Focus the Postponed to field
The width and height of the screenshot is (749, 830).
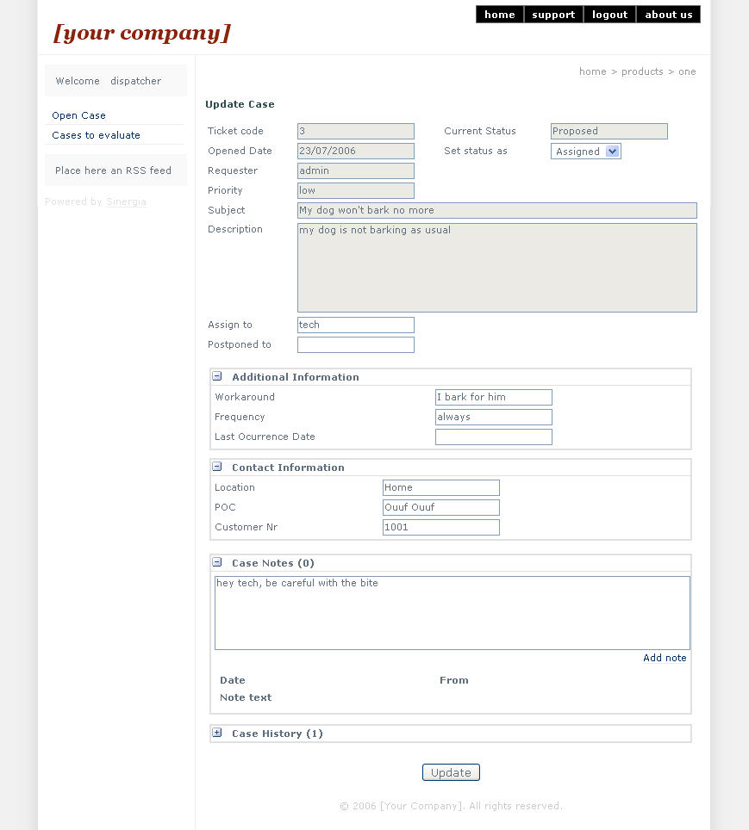point(355,344)
